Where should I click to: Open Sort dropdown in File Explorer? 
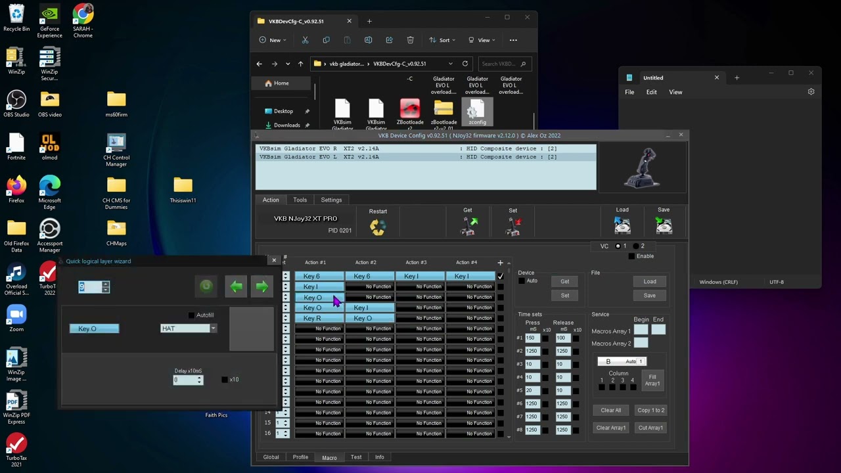pos(443,40)
